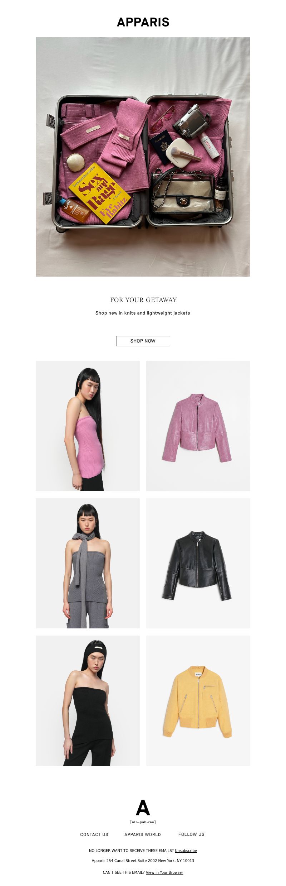Select the yellow bomber jacket image
The height and width of the screenshot is (886, 286).
tap(198, 701)
